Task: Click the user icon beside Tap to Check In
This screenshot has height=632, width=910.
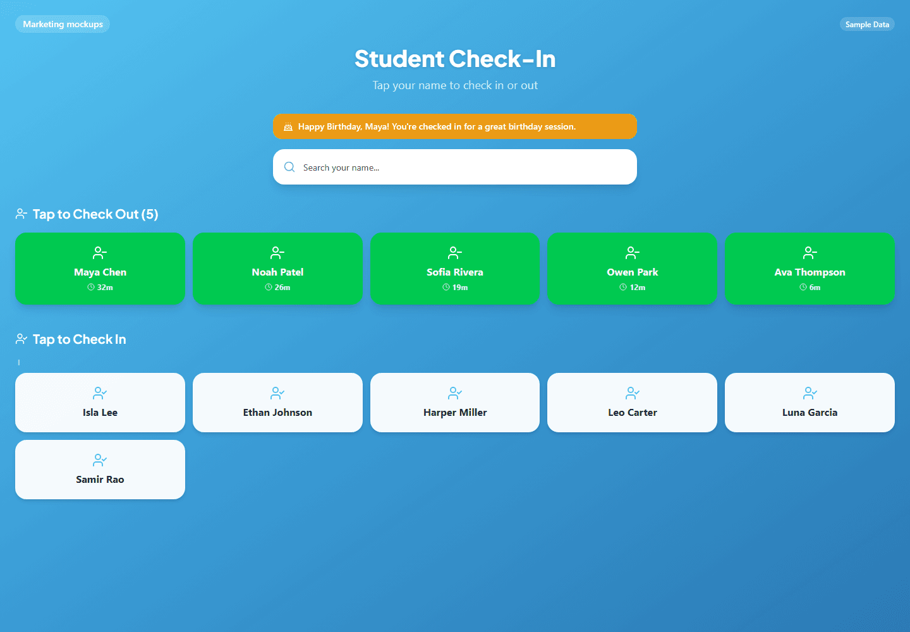Action: click(21, 339)
